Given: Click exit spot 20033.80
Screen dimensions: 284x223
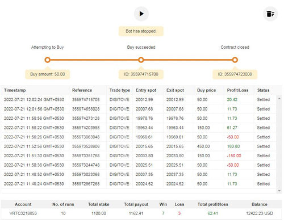Looking at the screenshot, I should [x=175, y=156].
